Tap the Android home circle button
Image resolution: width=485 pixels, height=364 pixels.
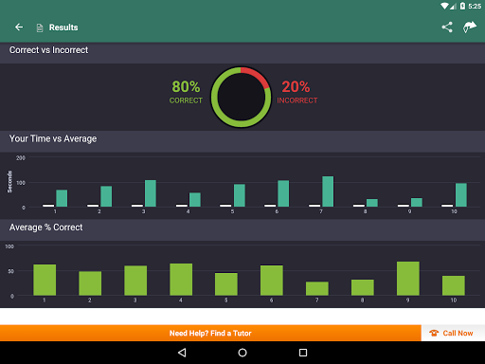[242, 353]
